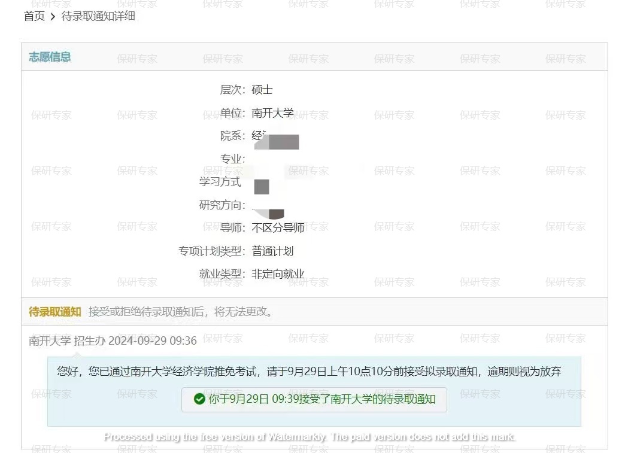Click the 待录取通知 section header
This screenshot has width=619, height=453.
55,312
